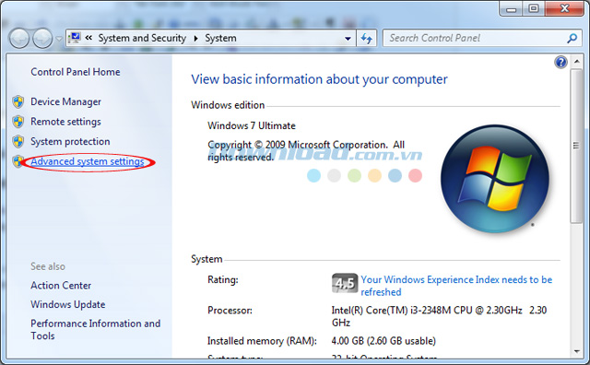Open the recent pages dropdown arrow
Screen dimensions: 590x365
click(x=59, y=39)
